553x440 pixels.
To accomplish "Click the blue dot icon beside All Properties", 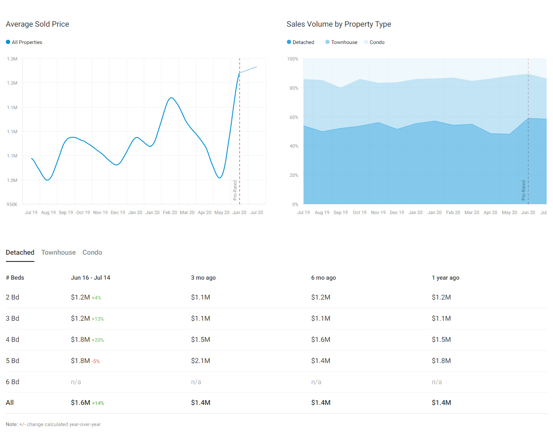I will point(7,42).
